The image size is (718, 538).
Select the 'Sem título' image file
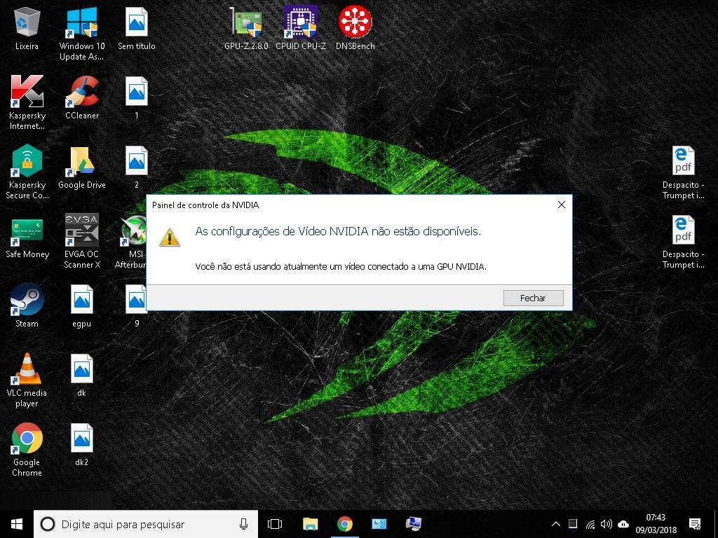(137, 28)
